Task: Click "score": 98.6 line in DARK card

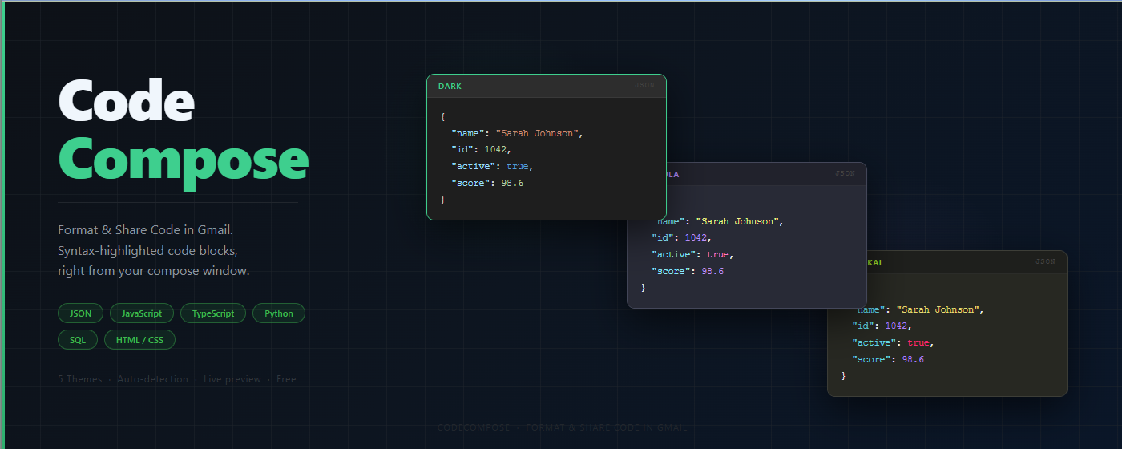Action: coord(487,183)
